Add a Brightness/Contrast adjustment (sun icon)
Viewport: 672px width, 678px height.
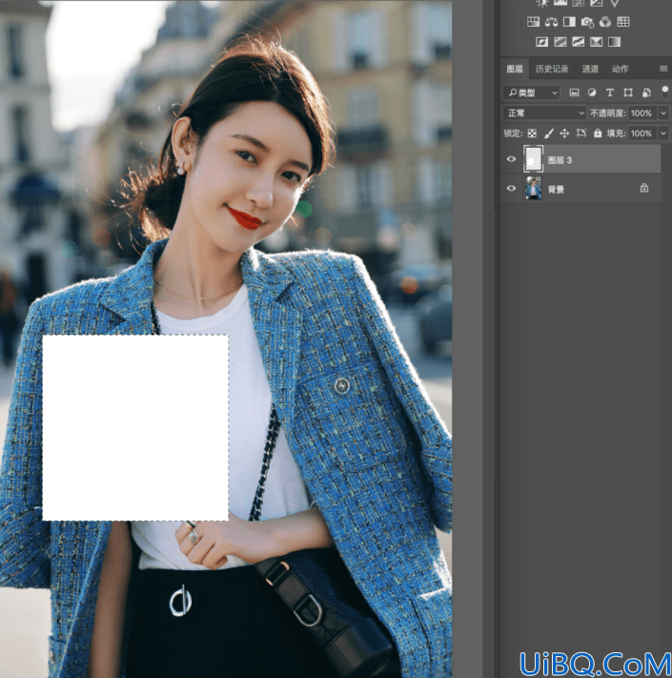click(542, 3)
